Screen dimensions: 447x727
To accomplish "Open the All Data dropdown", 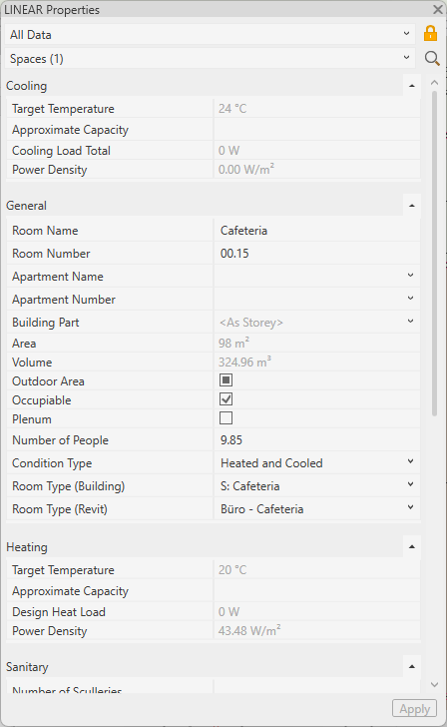I will [210, 34].
